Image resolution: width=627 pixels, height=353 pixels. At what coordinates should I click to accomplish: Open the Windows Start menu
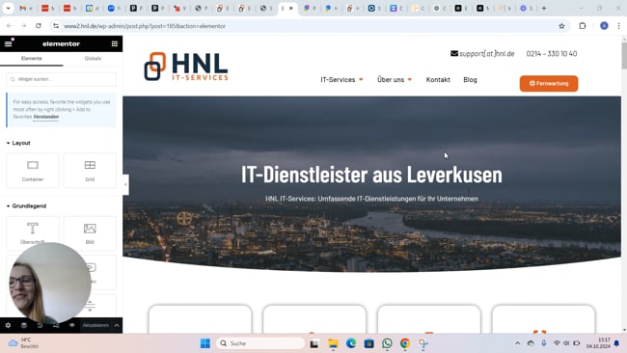pos(205,343)
